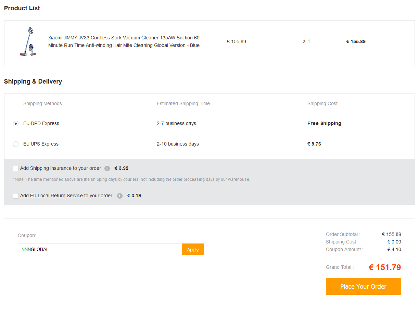
Task: Click the courier shipping days note text
Action: 131,179
